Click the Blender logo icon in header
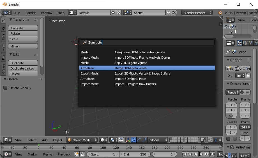This screenshot has width=258, height=158. (220, 13)
